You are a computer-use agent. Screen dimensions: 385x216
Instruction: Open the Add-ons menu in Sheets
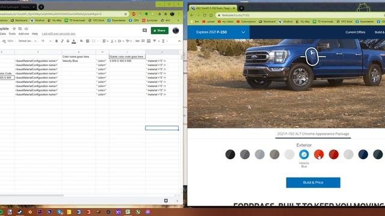(x=23, y=34)
